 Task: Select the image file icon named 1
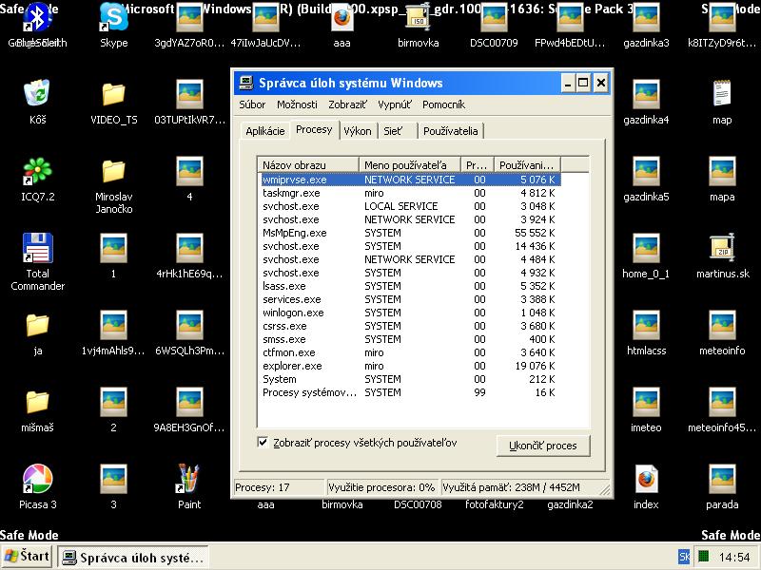[x=113, y=248]
